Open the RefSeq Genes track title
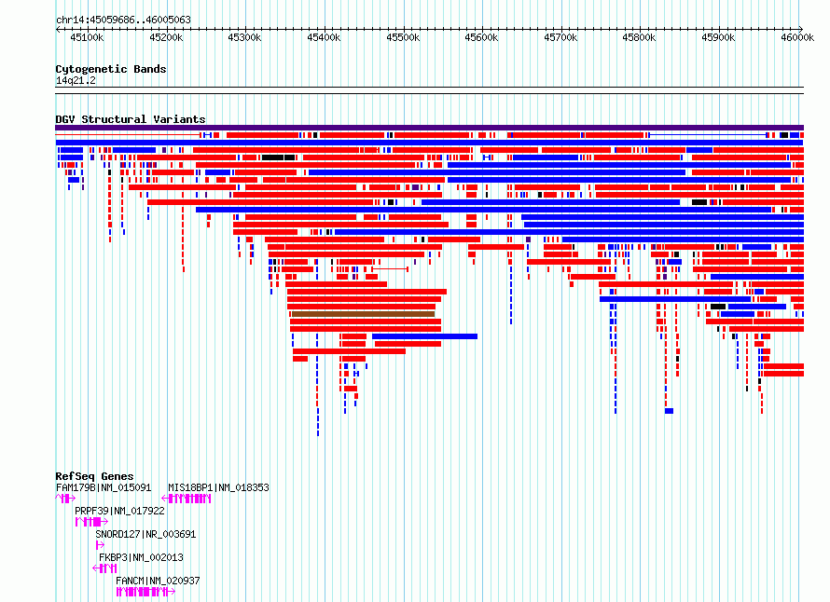The width and height of the screenshot is (830, 602). click(x=94, y=476)
